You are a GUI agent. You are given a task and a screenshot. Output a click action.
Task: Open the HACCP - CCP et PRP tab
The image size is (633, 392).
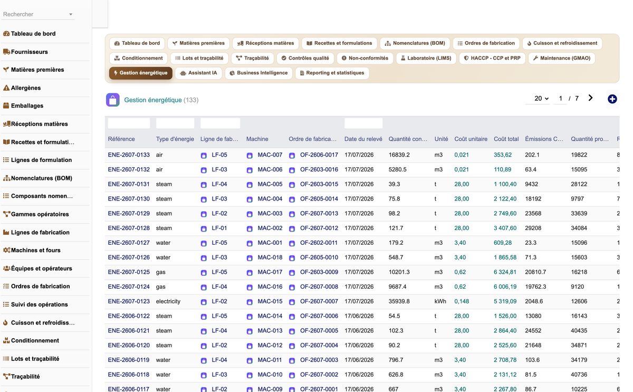(x=493, y=58)
